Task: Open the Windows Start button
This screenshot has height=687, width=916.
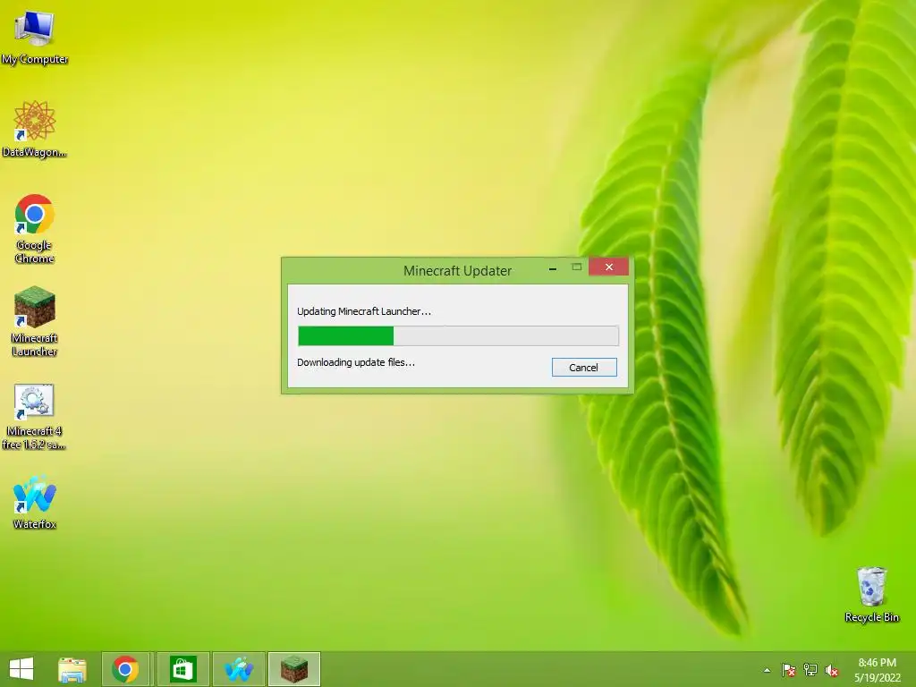Action: (21, 669)
